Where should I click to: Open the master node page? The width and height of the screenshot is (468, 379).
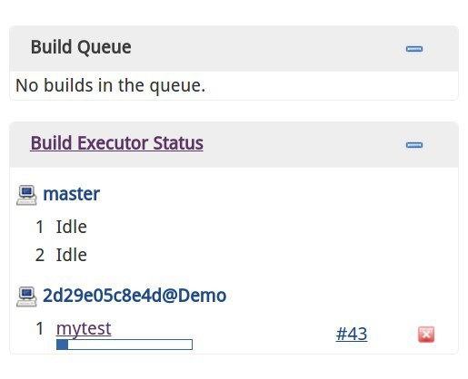tap(71, 194)
